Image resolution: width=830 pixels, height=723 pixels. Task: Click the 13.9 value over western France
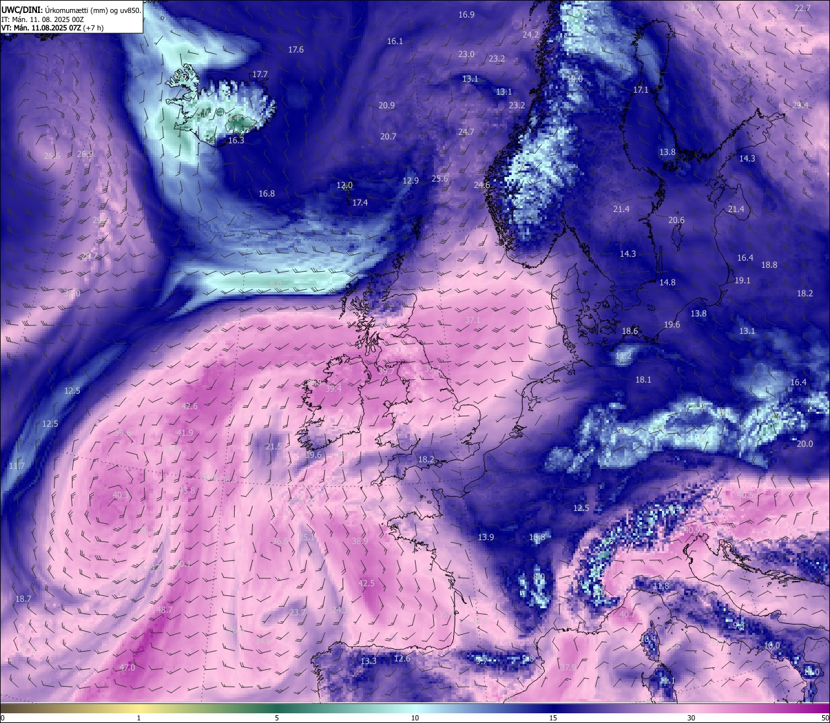tap(486, 537)
